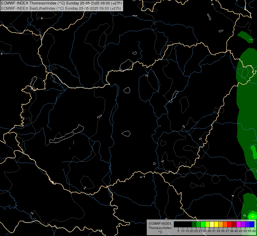257x236 pixels.
Task: Click the ECMWF-INDEX label in the legend
Action: coord(160,224)
